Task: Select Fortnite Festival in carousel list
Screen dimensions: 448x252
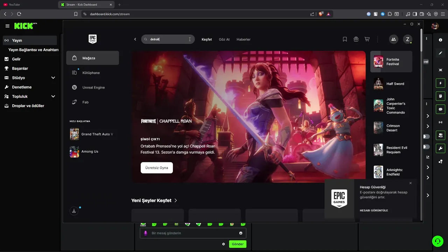Action: click(391, 62)
